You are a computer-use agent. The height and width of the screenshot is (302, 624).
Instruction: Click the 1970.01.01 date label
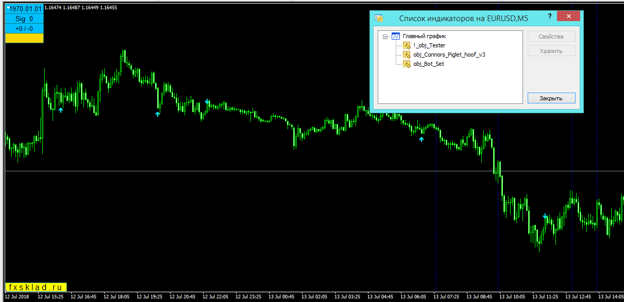[x=25, y=9]
